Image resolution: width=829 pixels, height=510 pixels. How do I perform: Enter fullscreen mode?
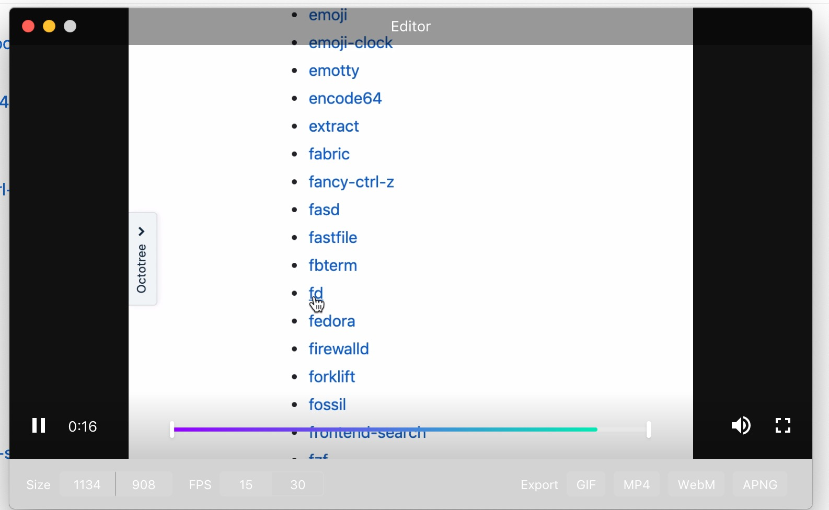pos(782,425)
